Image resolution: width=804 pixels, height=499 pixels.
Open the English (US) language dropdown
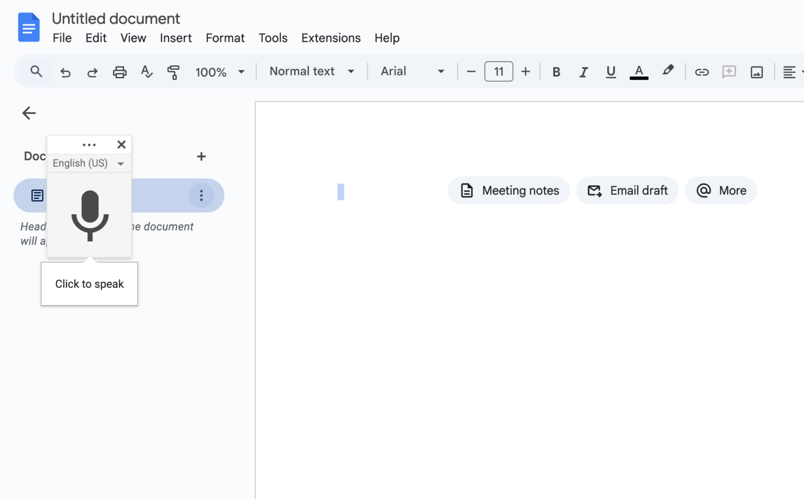tap(88, 163)
